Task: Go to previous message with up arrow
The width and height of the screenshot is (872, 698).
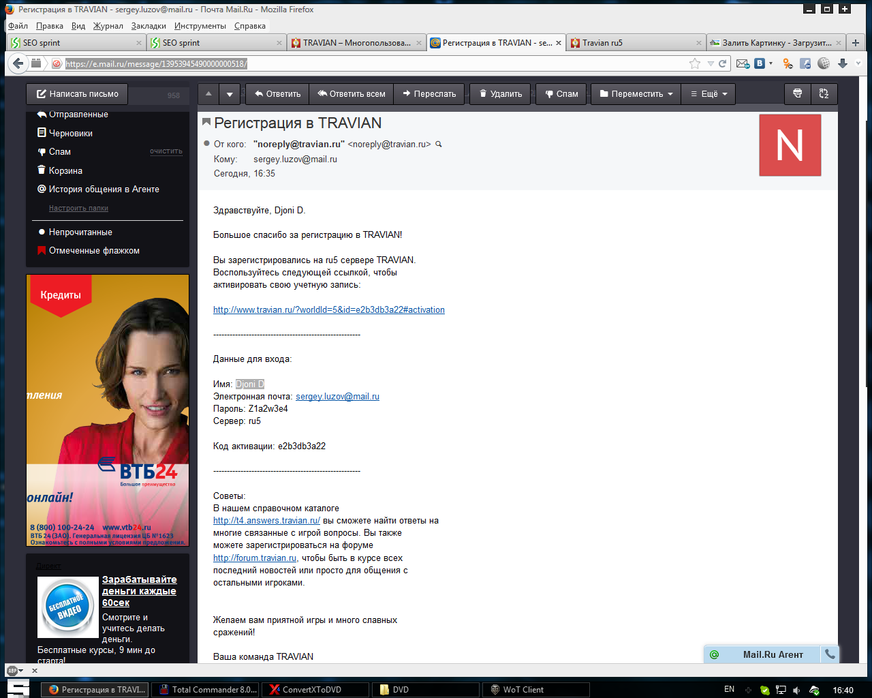Action: [x=208, y=94]
